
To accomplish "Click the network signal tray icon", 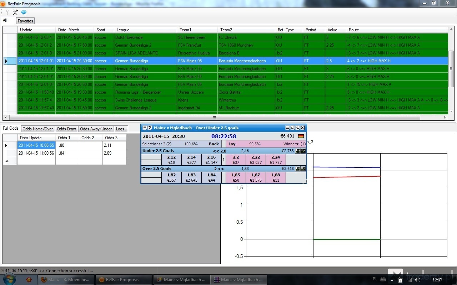I will (x=409, y=280).
